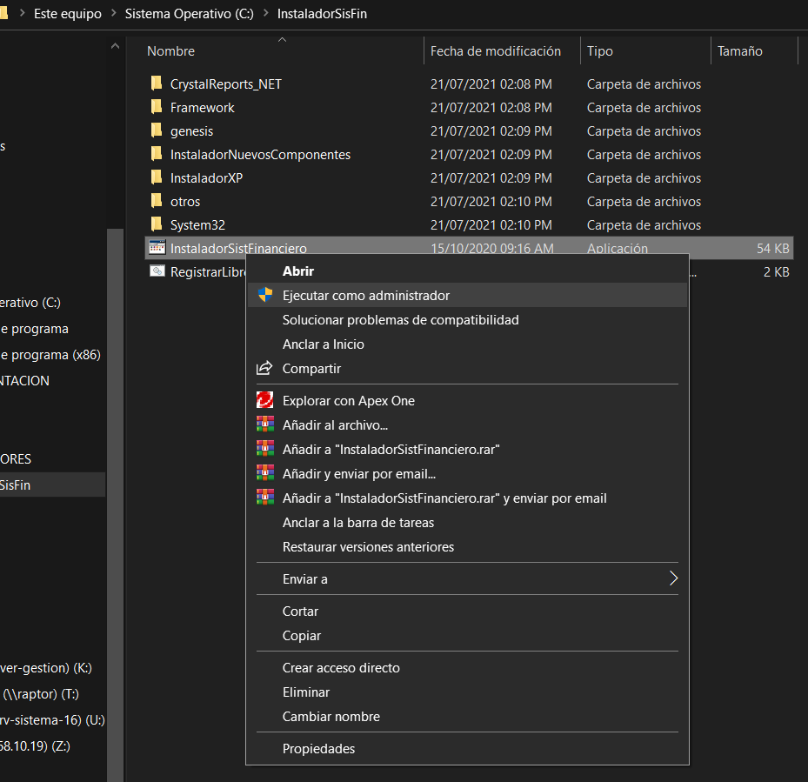The width and height of the screenshot is (808, 782).
Task: Select the erativo (C:) item in sidebar
Action: [30, 302]
